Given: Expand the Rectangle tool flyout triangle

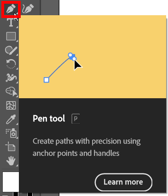Looking at the screenshot, I should click(x=17, y=41).
